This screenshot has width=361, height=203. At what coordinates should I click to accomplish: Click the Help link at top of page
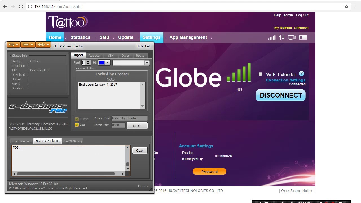tap(278, 15)
